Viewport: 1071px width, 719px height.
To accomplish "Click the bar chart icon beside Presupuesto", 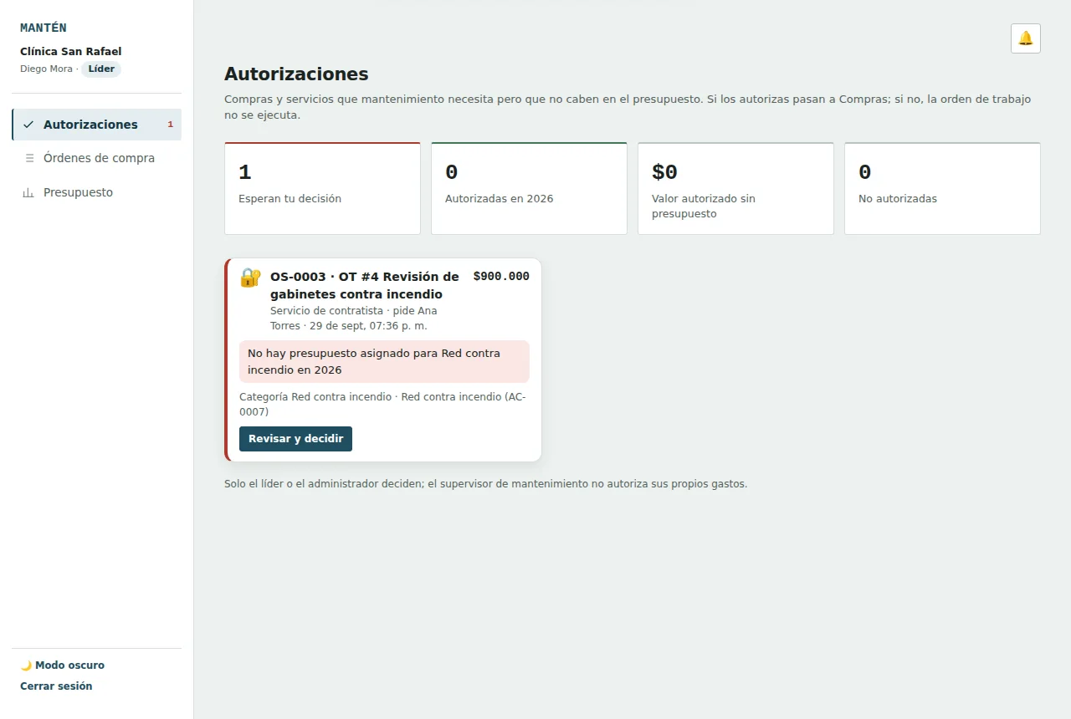I will point(28,192).
